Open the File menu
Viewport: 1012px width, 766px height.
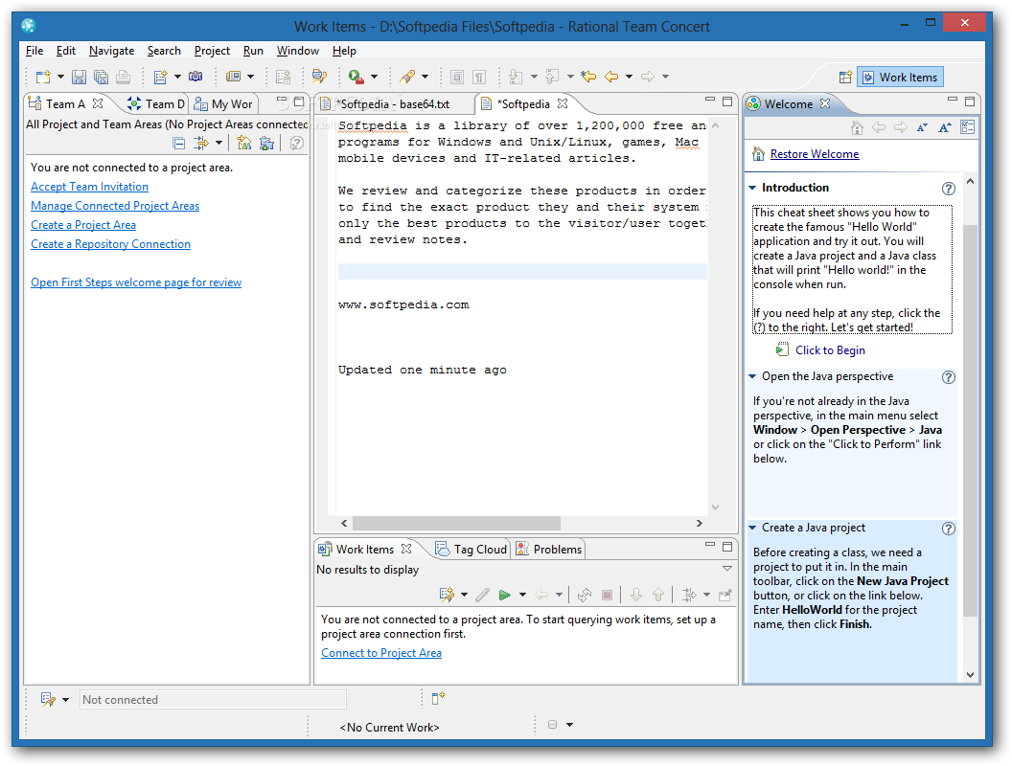pyautogui.click(x=34, y=51)
